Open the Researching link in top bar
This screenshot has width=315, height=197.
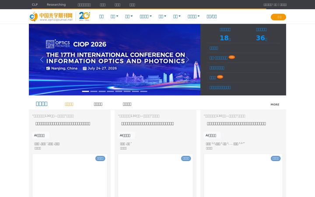(56, 5)
